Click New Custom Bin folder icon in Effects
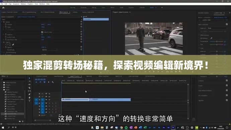Screen dimensions: 231x130 (x=20, y=121)
